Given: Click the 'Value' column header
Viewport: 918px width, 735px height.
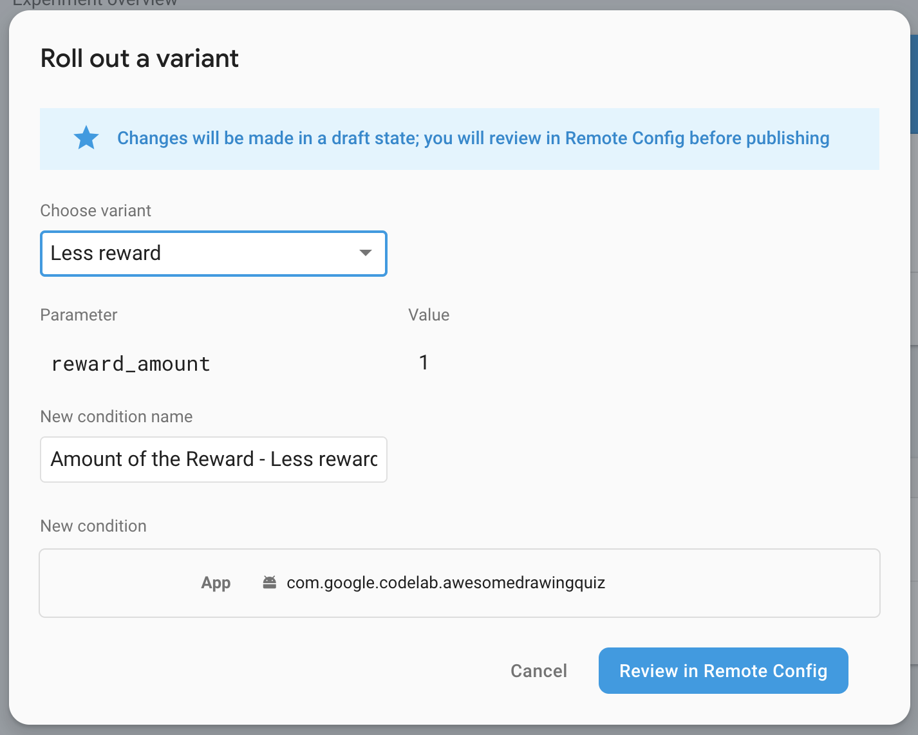Looking at the screenshot, I should pyautogui.click(x=429, y=315).
